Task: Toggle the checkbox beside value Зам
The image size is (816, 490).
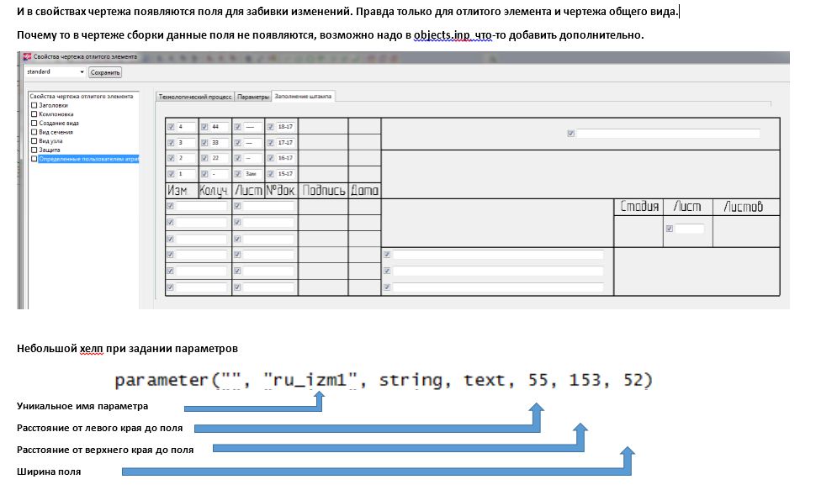Action: pyautogui.click(x=238, y=174)
